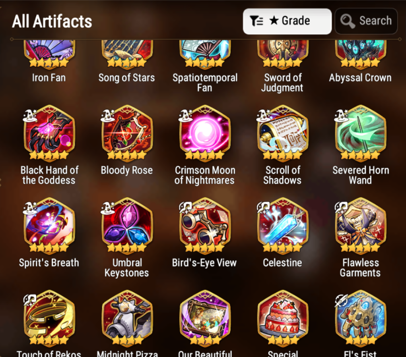
Task: Open the Abyssal Crown artifact
Action: click(360, 54)
